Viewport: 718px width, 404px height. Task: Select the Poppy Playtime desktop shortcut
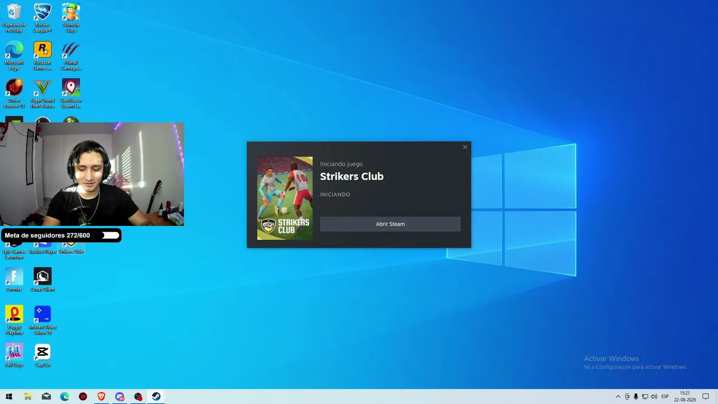point(14,320)
